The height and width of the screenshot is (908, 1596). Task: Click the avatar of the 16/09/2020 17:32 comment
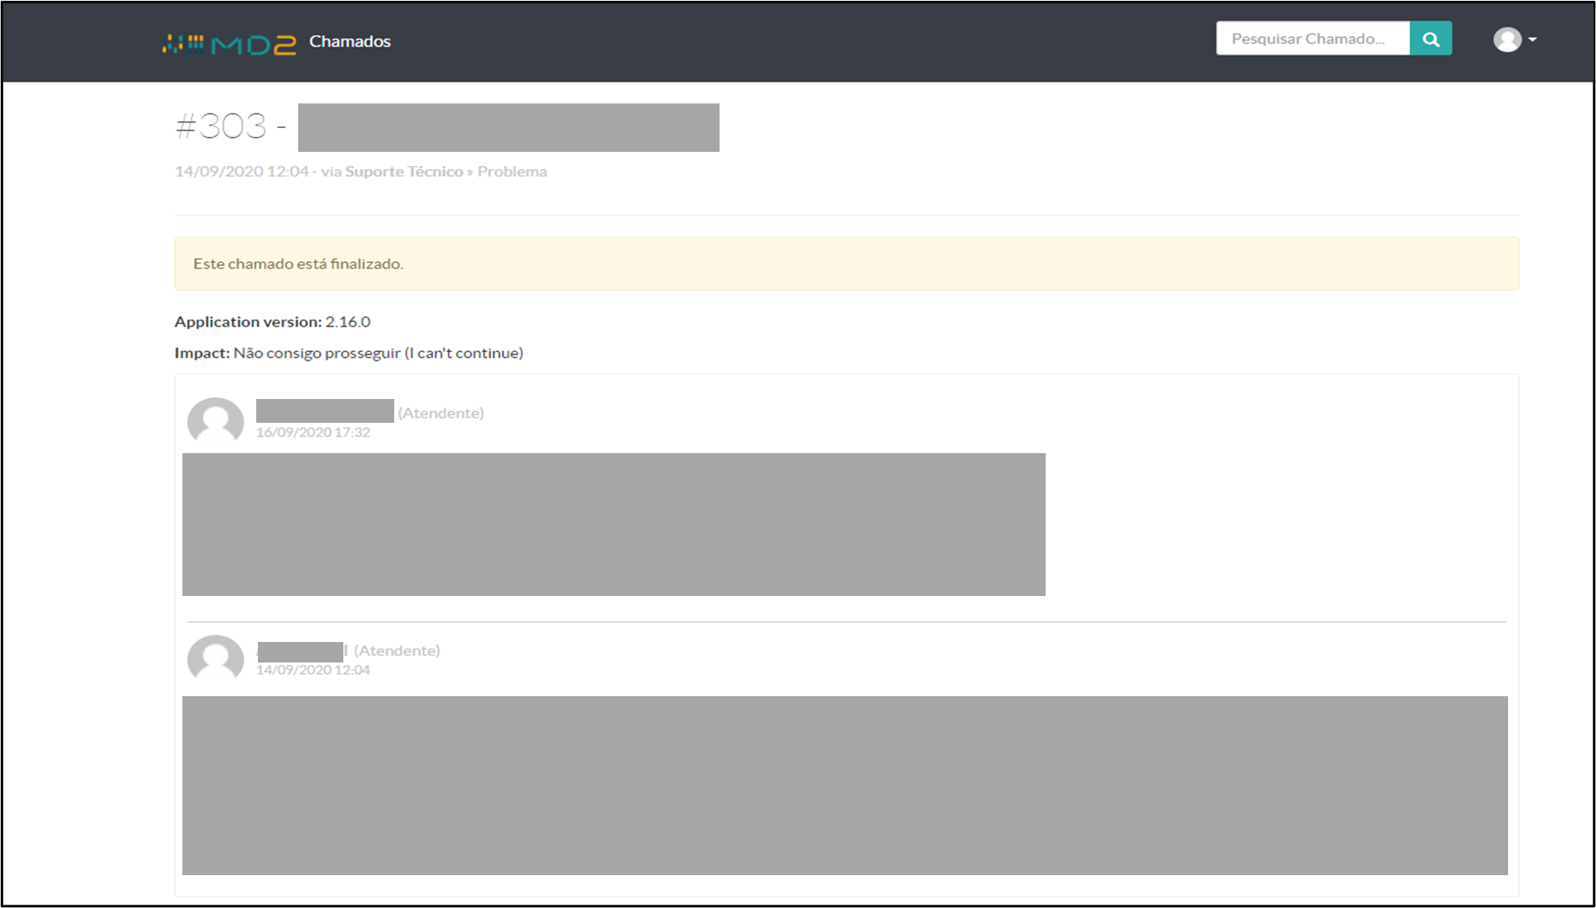216,421
